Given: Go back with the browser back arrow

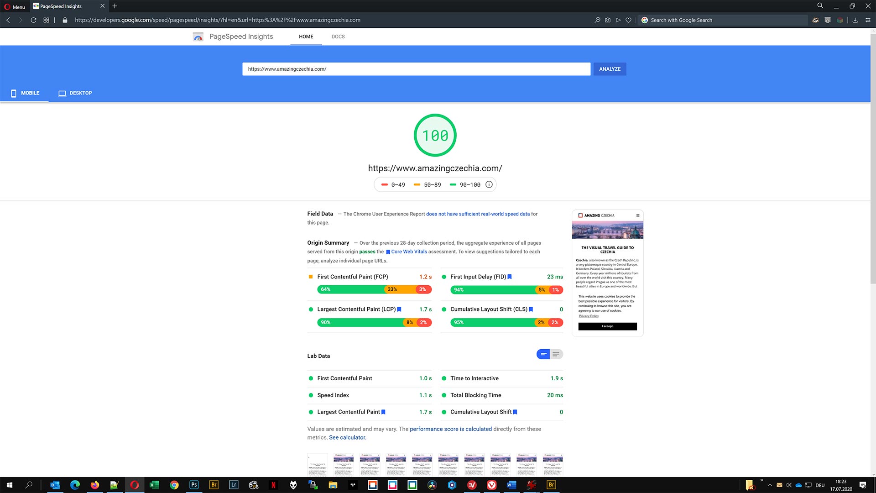Looking at the screenshot, I should point(8,20).
